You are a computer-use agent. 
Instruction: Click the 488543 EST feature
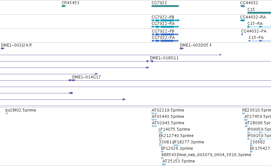(x=162, y=158)
